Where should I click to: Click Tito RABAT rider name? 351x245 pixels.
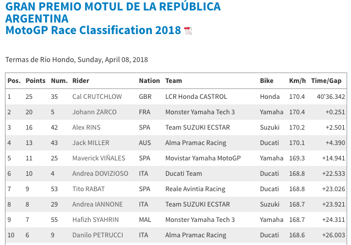click(x=87, y=189)
